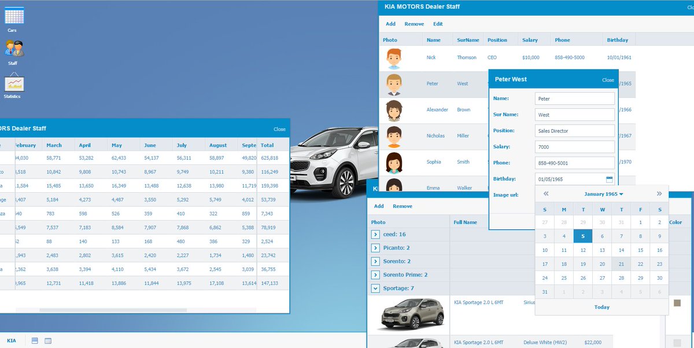Click the Name input field showing Peter
This screenshot has height=348, width=694.
574,98
